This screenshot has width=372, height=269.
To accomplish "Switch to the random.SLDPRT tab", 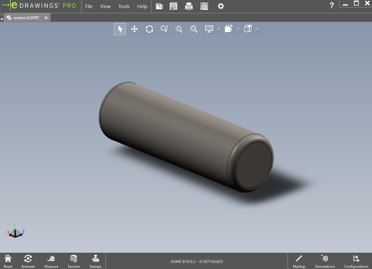I will pyautogui.click(x=26, y=18).
